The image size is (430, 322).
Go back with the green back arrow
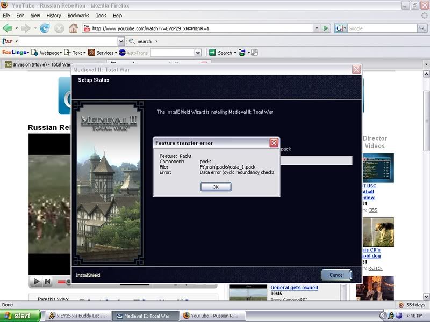(8, 28)
